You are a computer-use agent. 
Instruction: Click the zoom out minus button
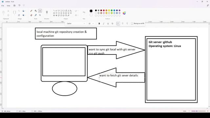click(189, 111)
